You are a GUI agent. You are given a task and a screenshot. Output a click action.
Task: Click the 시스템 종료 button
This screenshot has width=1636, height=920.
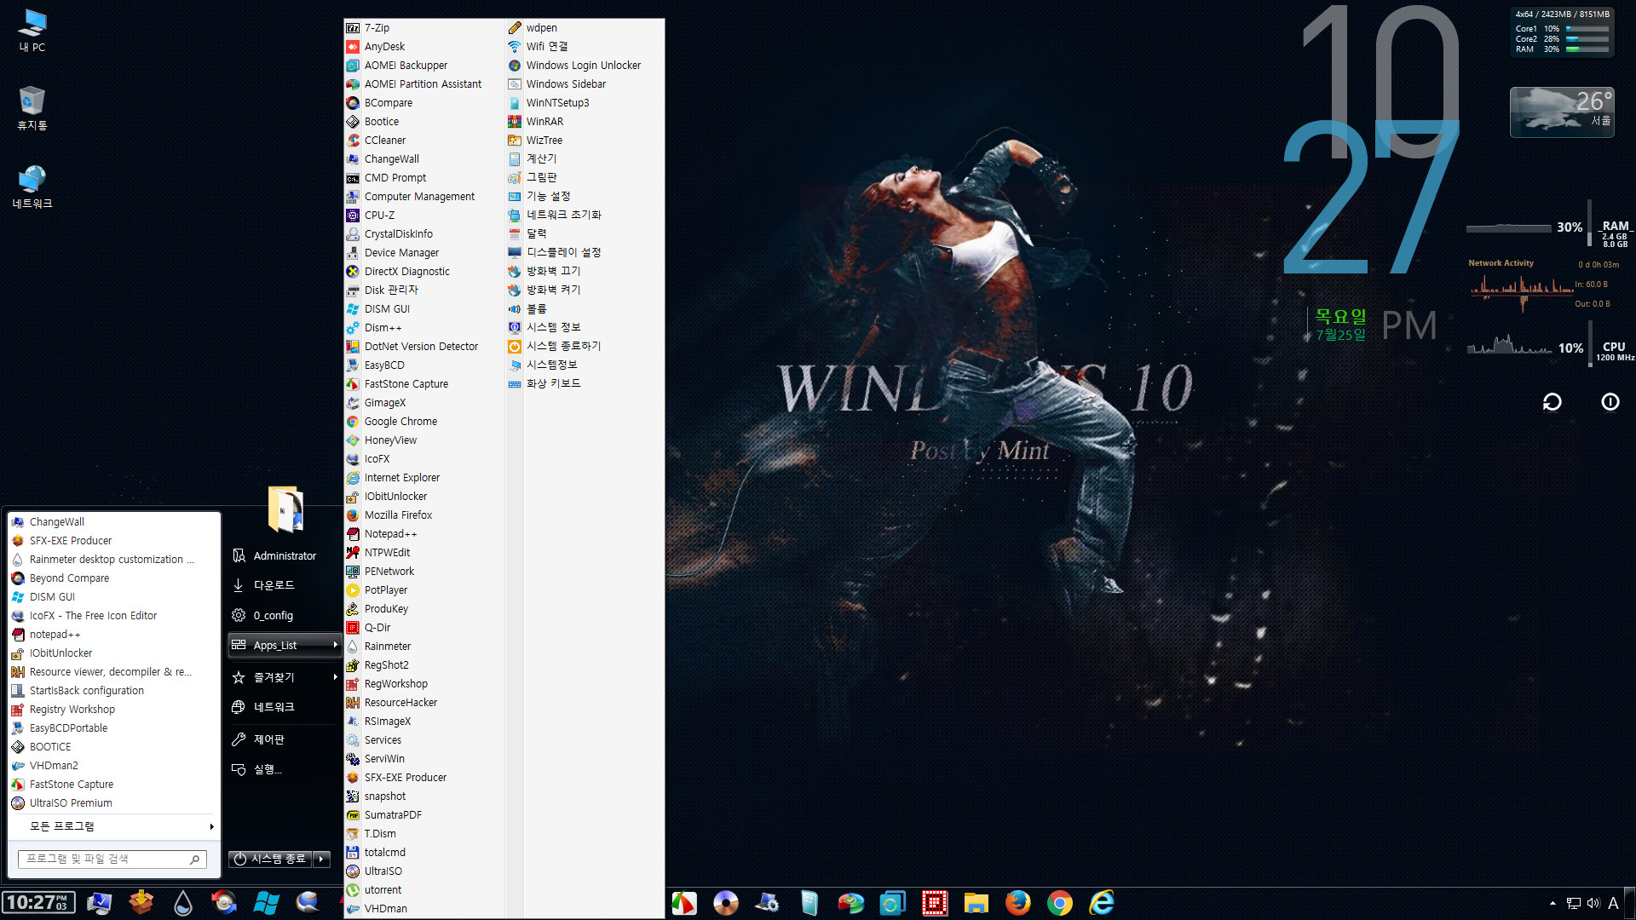(x=270, y=859)
